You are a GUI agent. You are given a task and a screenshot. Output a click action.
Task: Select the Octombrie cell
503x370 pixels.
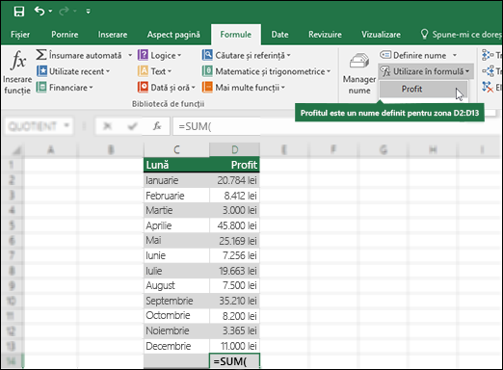[176, 316]
